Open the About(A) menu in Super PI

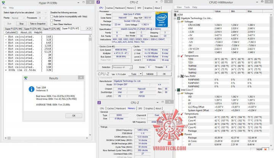click(26, 32)
